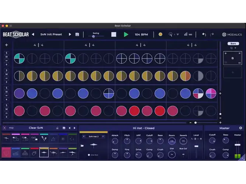Select the orange open hi-hat pad

click(53, 153)
